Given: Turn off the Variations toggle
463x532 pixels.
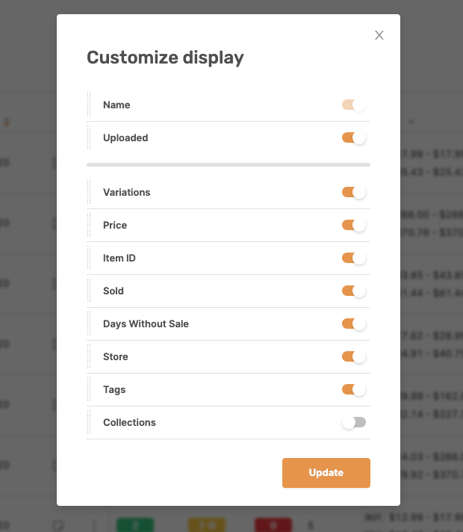Looking at the screenshot, I should click(354, 192).
